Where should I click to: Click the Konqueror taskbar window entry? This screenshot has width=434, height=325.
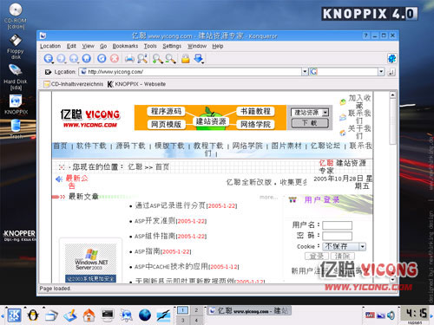click(x=249, y=311)
